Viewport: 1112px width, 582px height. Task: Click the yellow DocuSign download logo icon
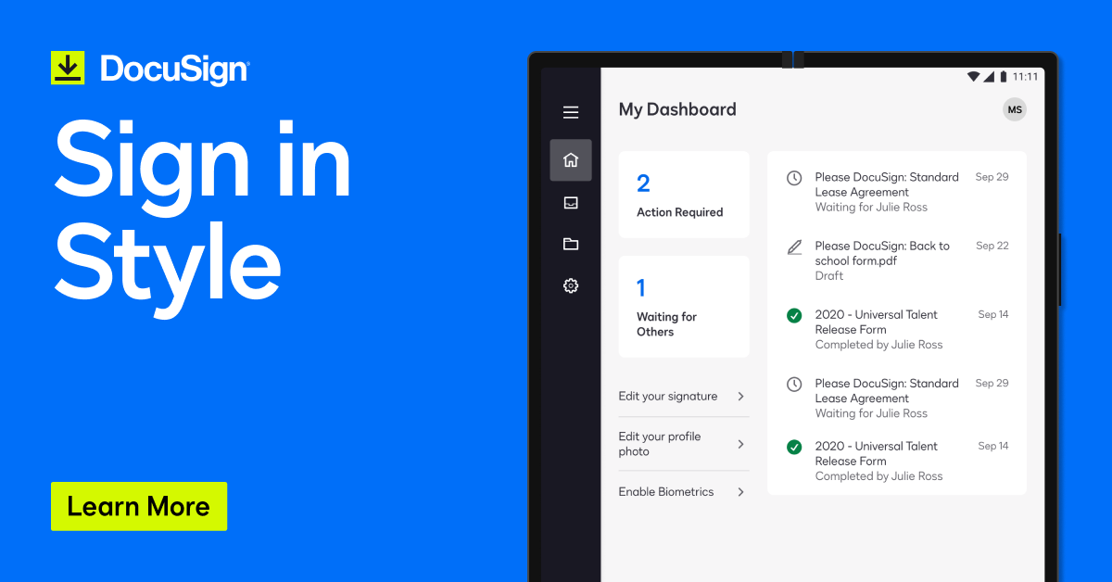click(67, 67)
